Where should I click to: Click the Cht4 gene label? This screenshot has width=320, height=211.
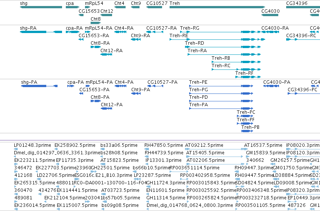[x=119, y=3]
